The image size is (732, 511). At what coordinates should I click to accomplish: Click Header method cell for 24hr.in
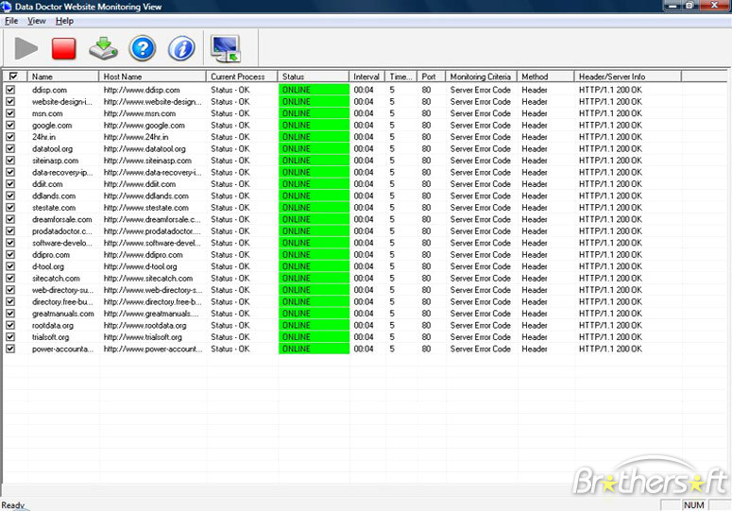(x=534, y=137)
